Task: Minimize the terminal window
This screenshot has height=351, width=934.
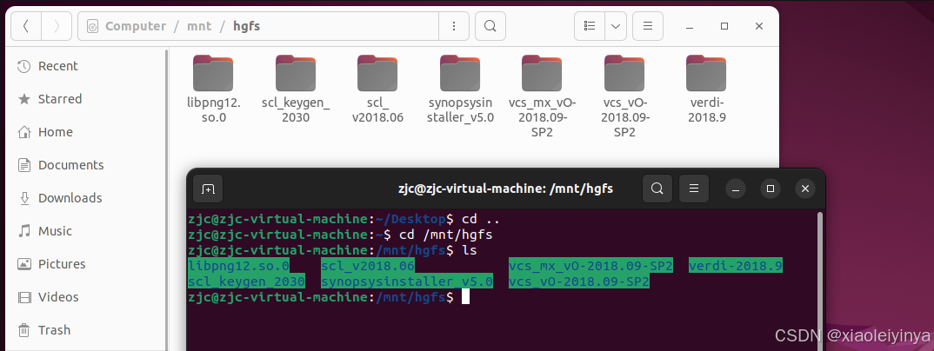Action: pyautogui.click(x=736, y=189)
